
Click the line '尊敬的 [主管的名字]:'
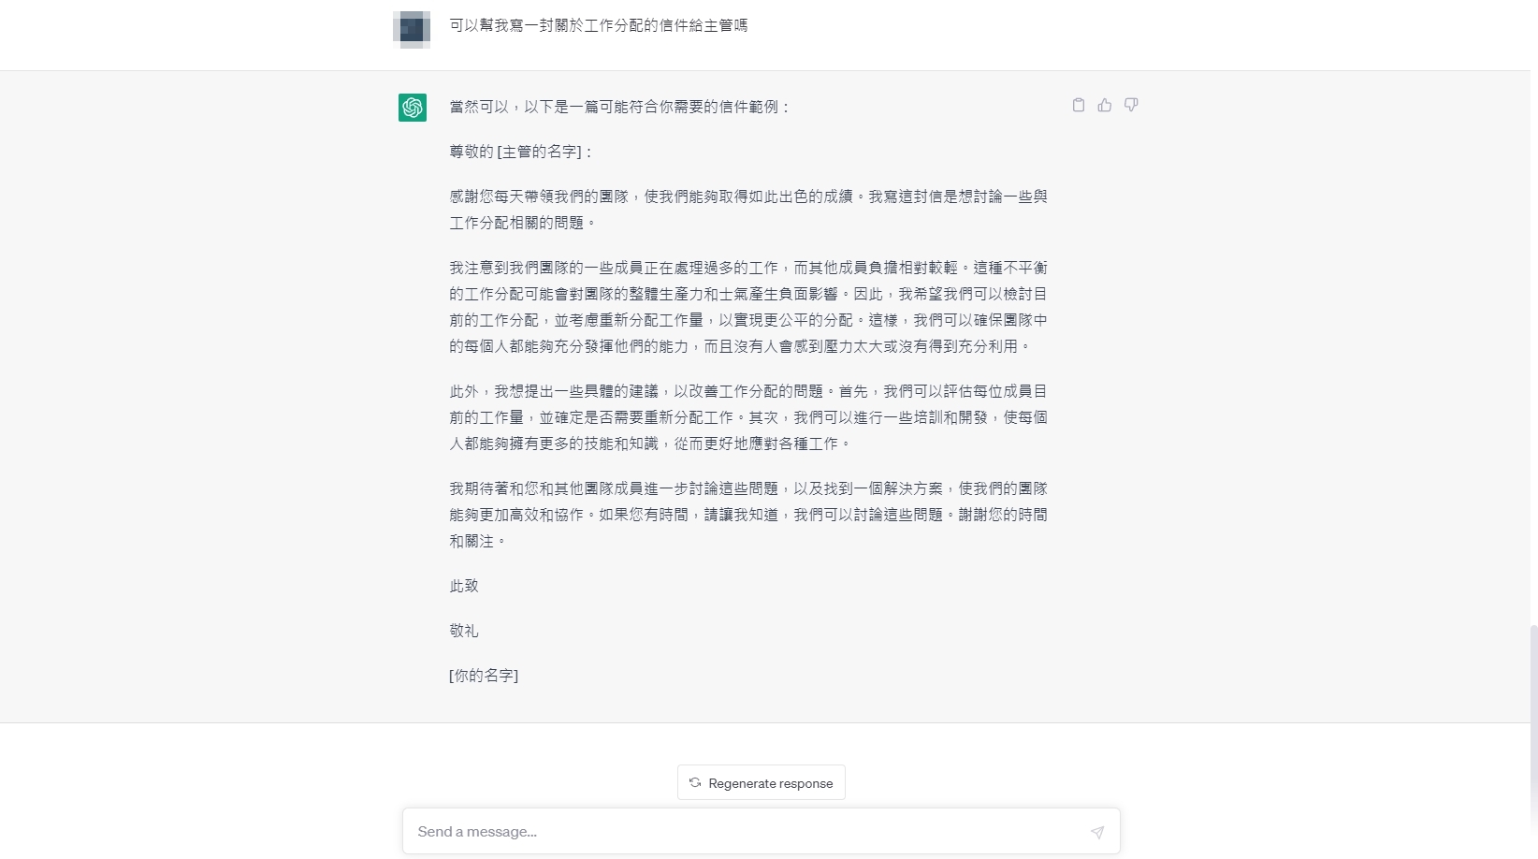click(x=521, y=152)
